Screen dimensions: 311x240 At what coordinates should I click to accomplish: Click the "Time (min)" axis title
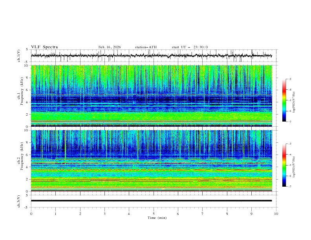[157, 218]
